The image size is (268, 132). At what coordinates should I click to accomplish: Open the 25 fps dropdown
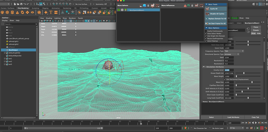[237, 128]
